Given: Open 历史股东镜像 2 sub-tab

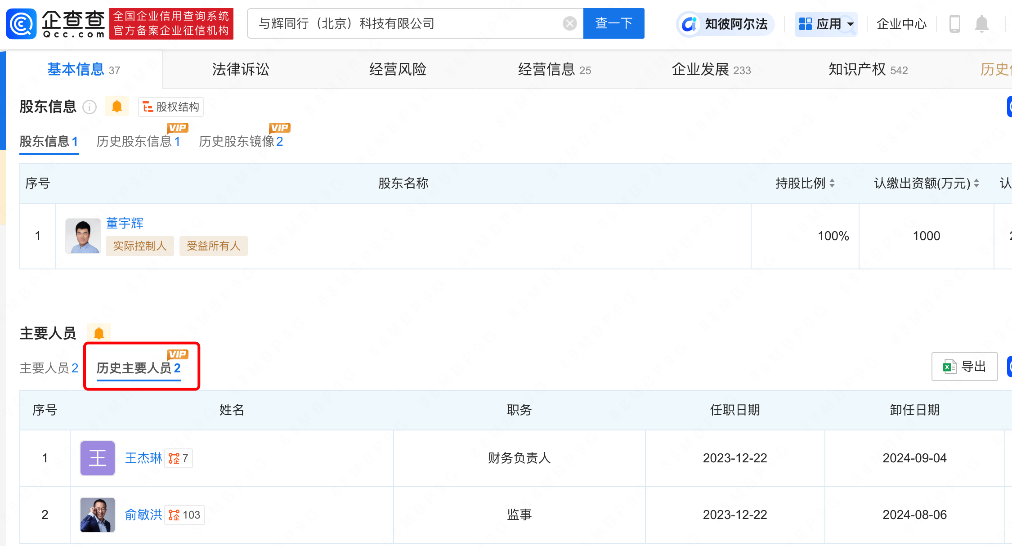Looking at the screenshot, I should [241, 142].
